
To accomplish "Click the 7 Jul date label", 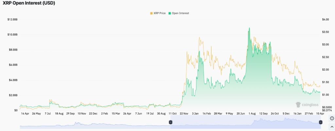I will pyautogui.click(x=48, y=114).
